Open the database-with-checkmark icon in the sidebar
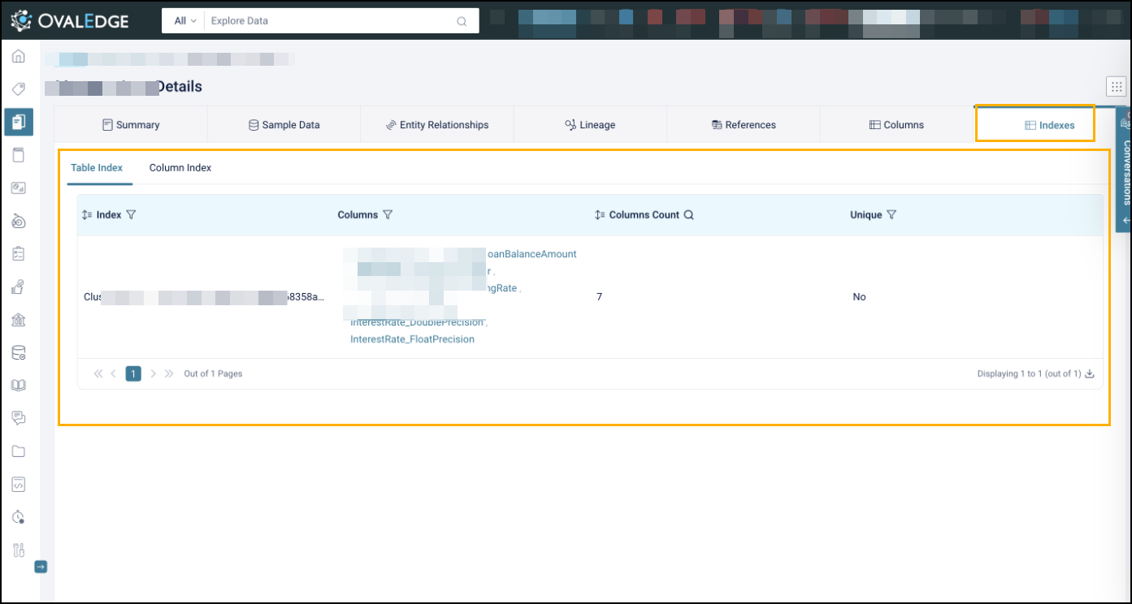The image size is (1132, 604). pos(19,352)
